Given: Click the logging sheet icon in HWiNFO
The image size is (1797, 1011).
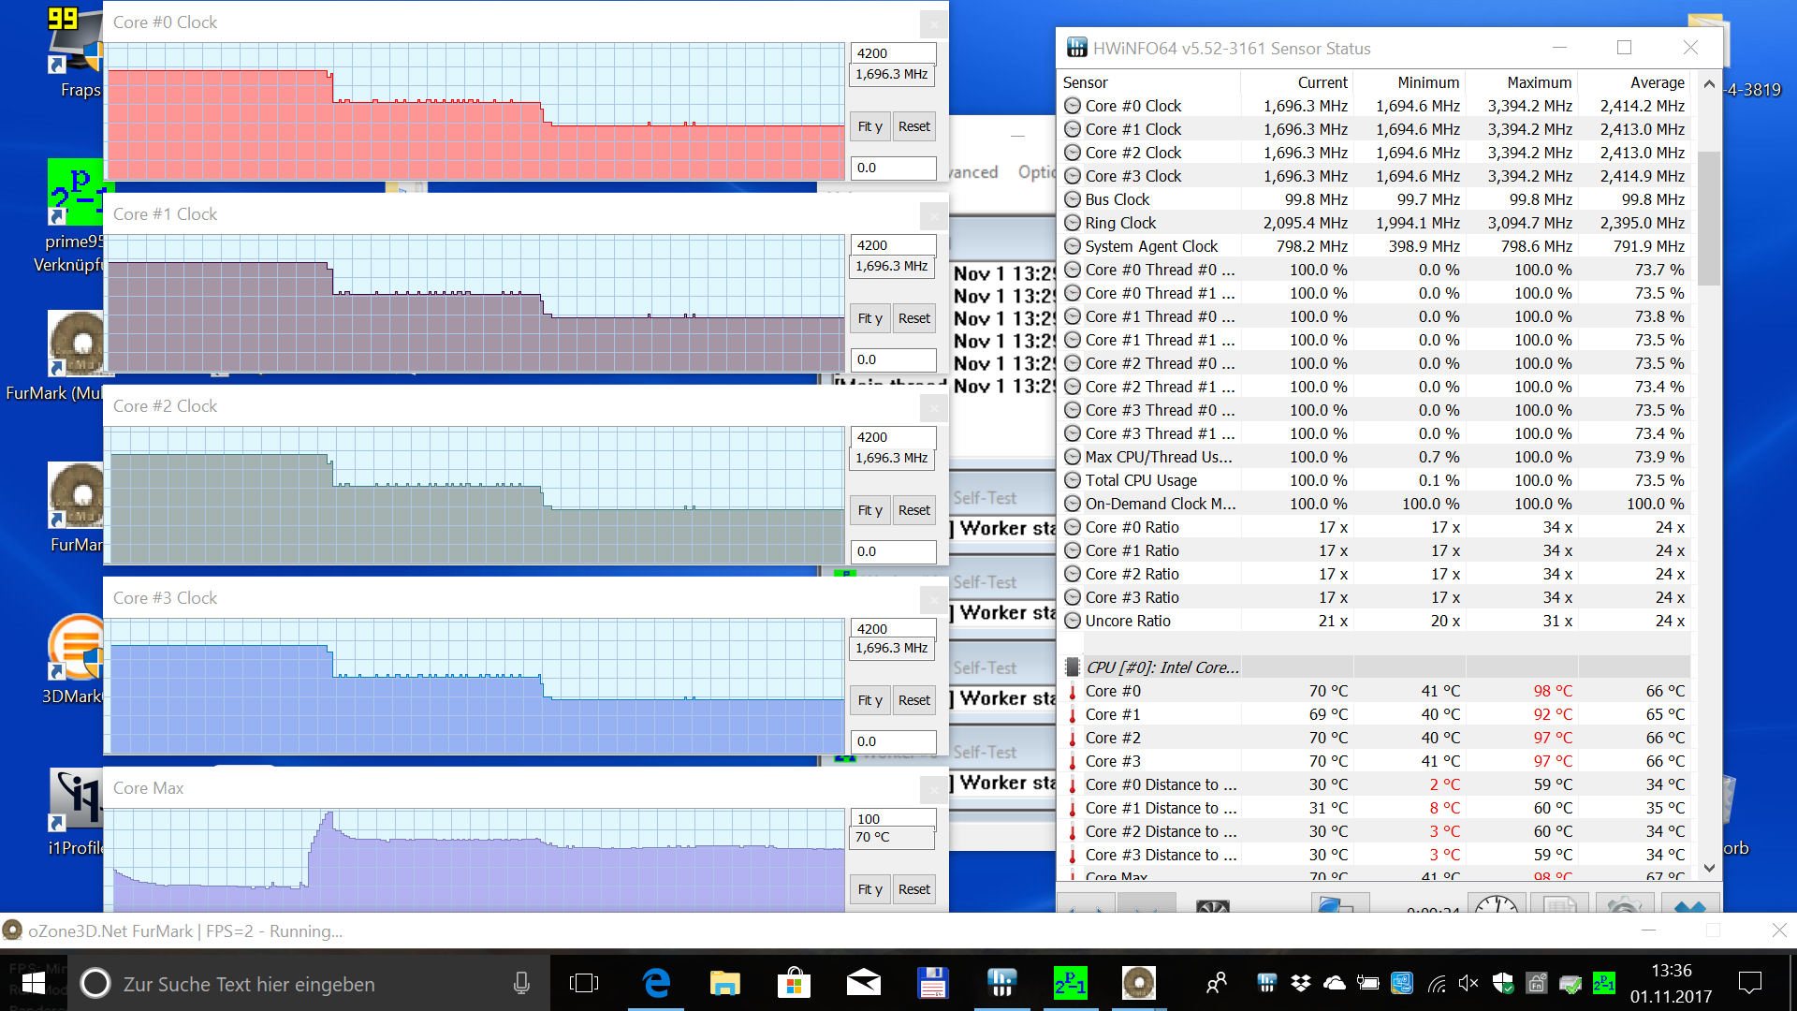Looking at the screenshot, I should 1559,906.
